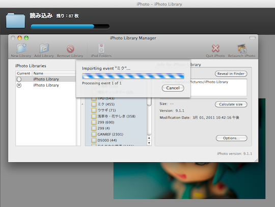
Task: Click the Reveal in Finder button
Action: (x=231, y=74)
